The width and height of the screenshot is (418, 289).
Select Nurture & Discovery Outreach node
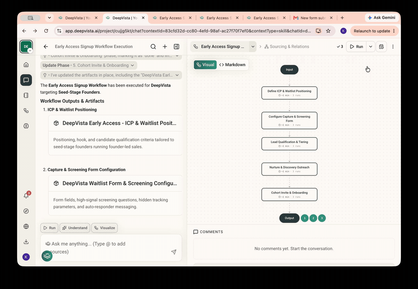coord(289,169)
